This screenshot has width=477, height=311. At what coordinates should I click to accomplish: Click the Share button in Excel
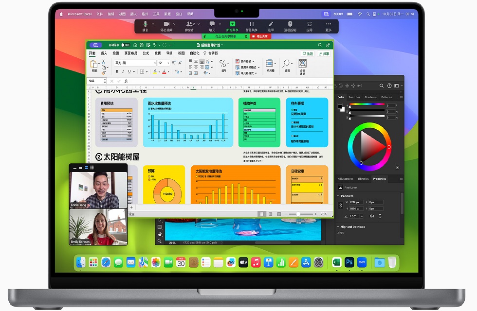coord(324,53)
